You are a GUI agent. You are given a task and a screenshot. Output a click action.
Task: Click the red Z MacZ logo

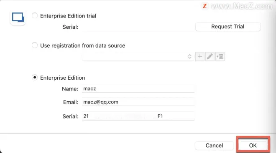point(205,6)
